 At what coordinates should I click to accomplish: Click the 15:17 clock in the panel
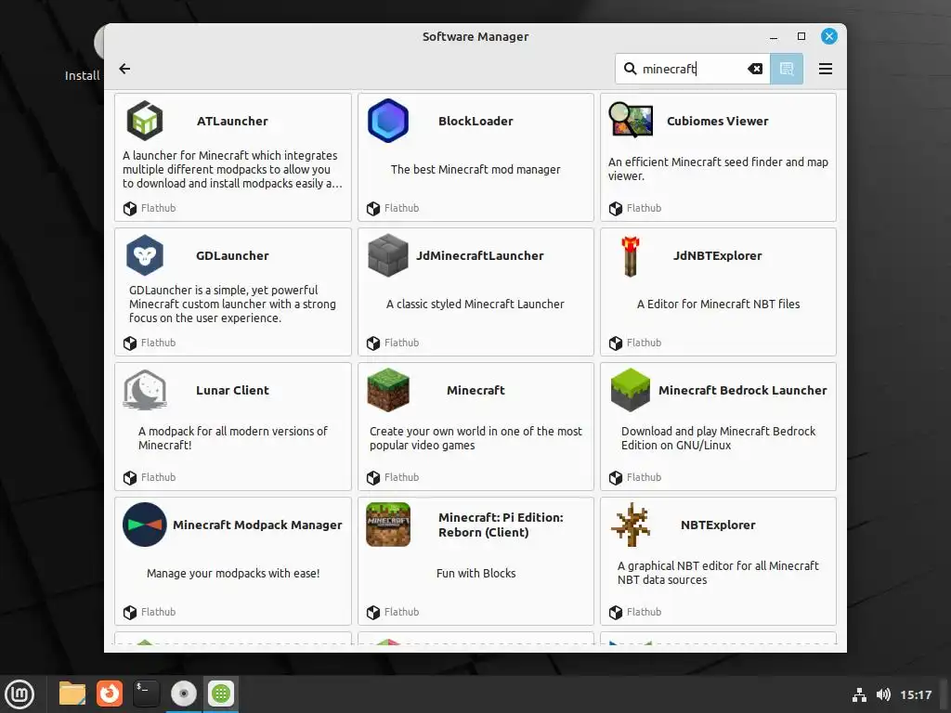pyautogui.click(x=916, y=694)
